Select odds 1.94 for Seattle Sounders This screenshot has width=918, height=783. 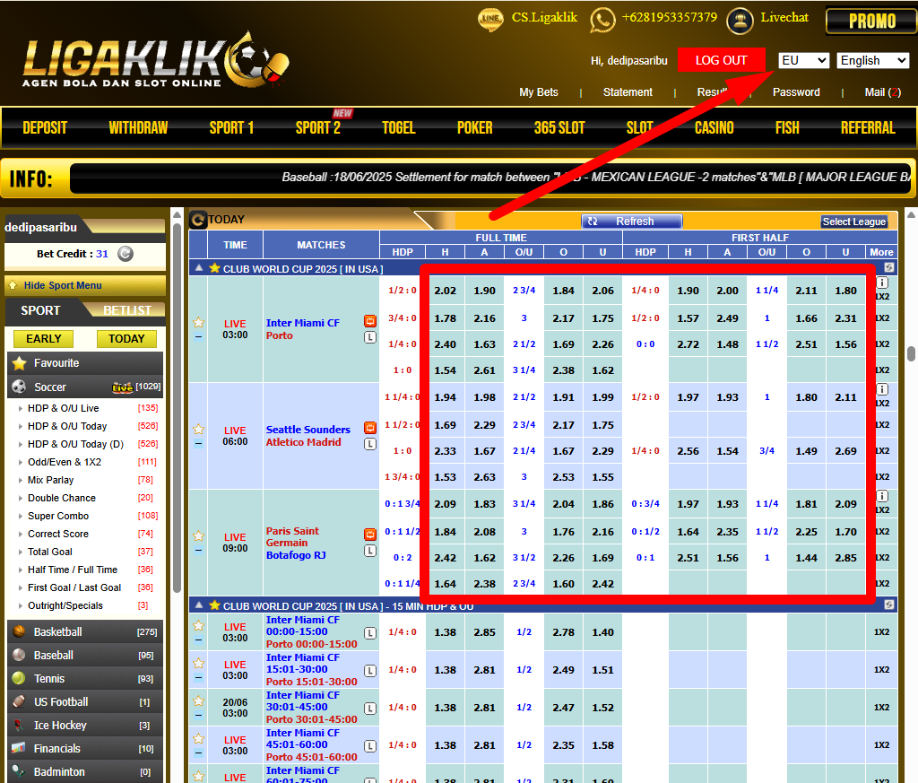(445, 397)
